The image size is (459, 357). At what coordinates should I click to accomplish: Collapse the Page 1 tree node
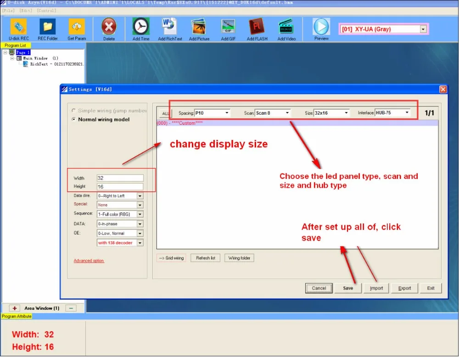point(5,52)
